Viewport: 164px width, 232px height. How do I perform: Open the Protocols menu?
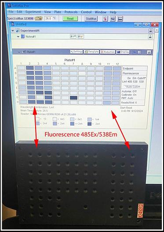[x=71, y=12]
